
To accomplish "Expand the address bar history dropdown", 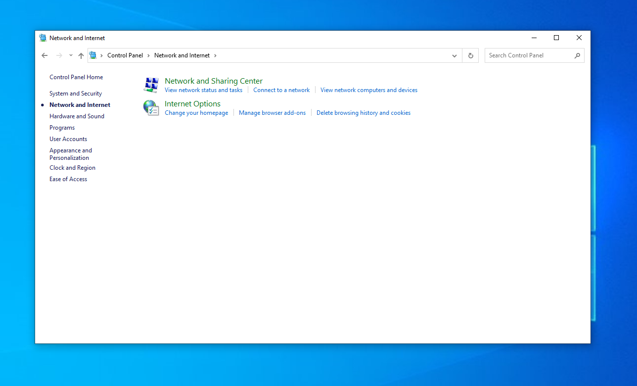I will (455, 55).
